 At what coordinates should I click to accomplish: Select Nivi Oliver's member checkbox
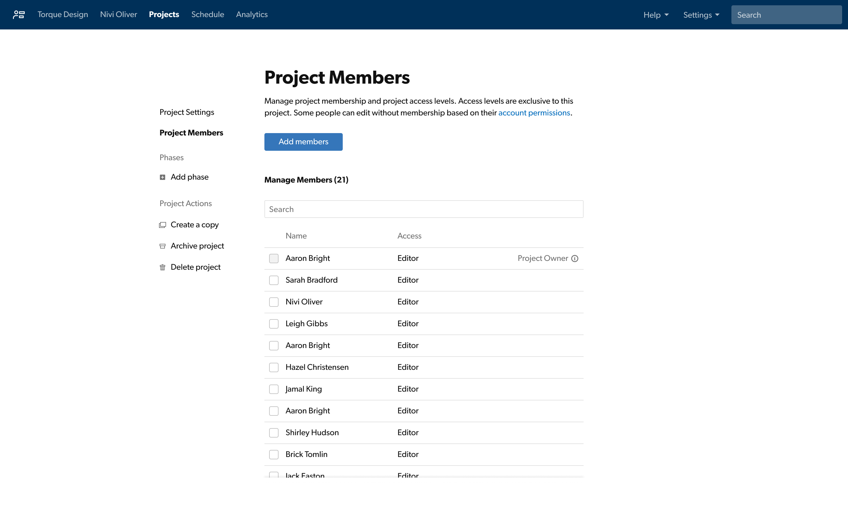click(274, 302)
